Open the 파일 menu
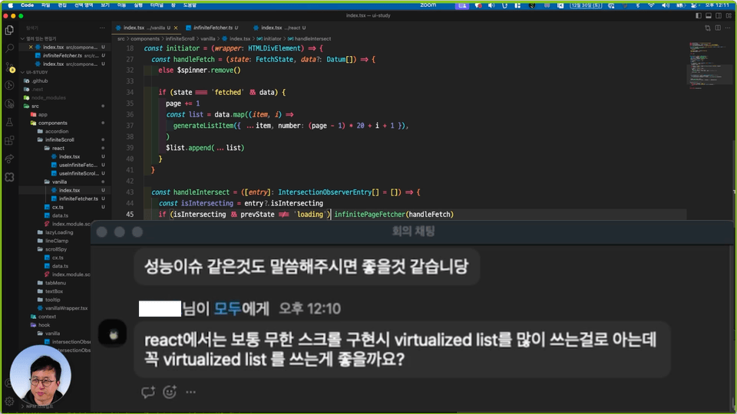Image resolution: width=737 pixels, height=414 pixels. (45, 5)
